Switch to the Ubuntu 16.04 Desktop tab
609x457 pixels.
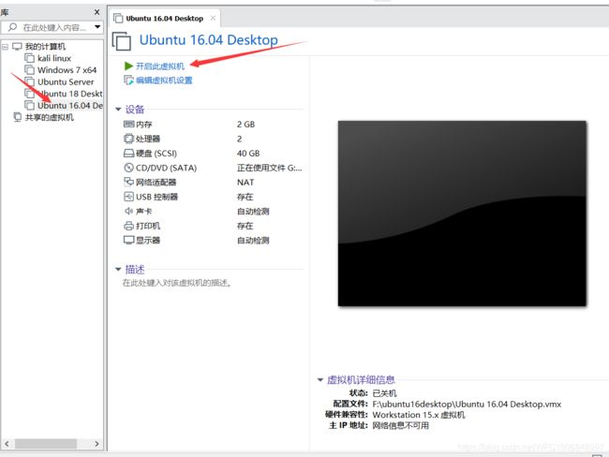coord(164,18)
